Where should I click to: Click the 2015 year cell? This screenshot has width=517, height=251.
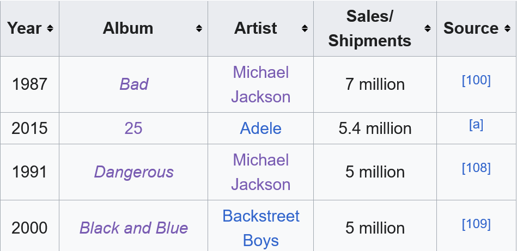(x=29, y=128)
